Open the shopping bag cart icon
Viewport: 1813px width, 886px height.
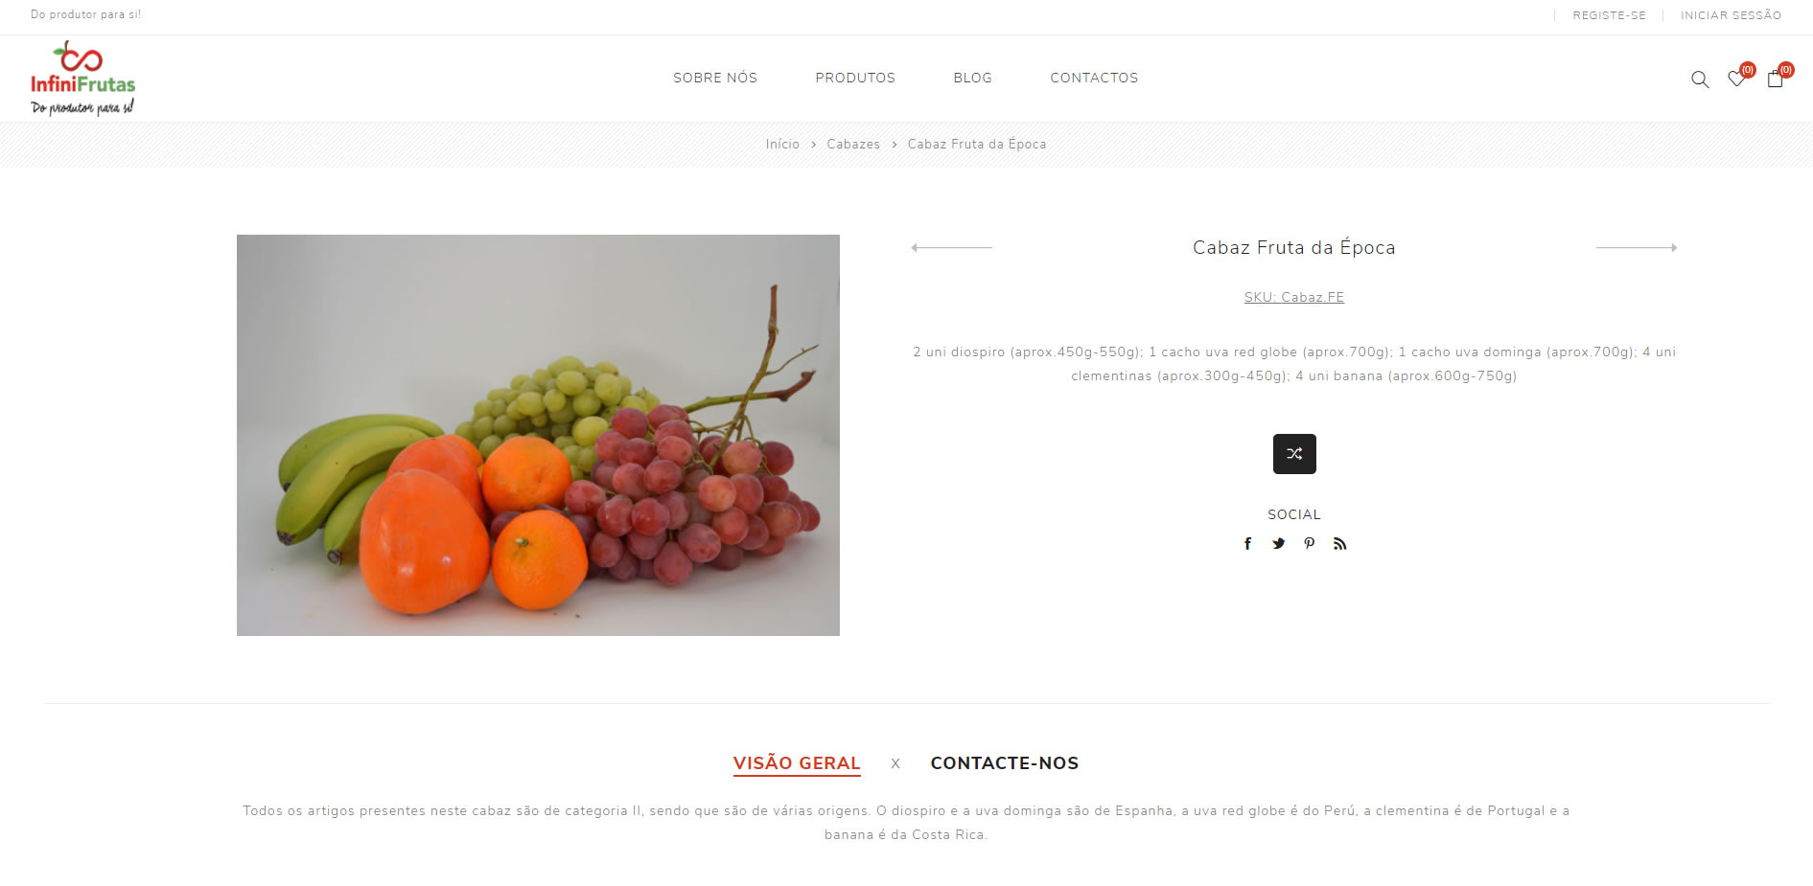pos(1775,79)
